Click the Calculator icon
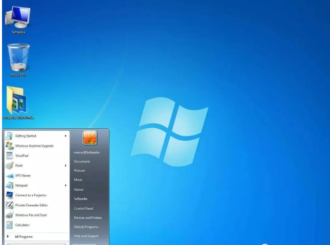330x245 pixels. 10,225
